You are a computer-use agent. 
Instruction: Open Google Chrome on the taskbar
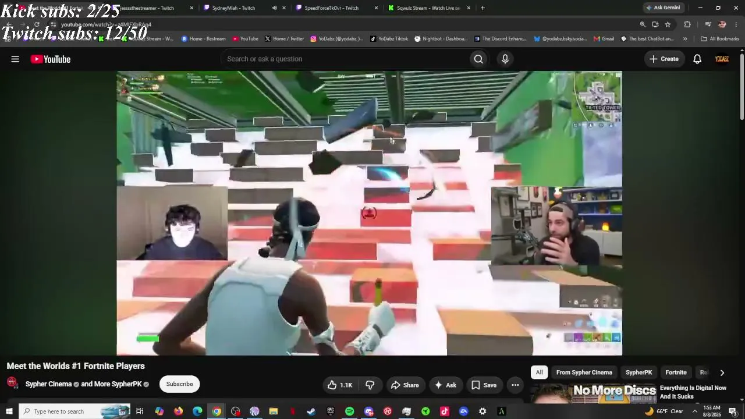tap(217, 411)
